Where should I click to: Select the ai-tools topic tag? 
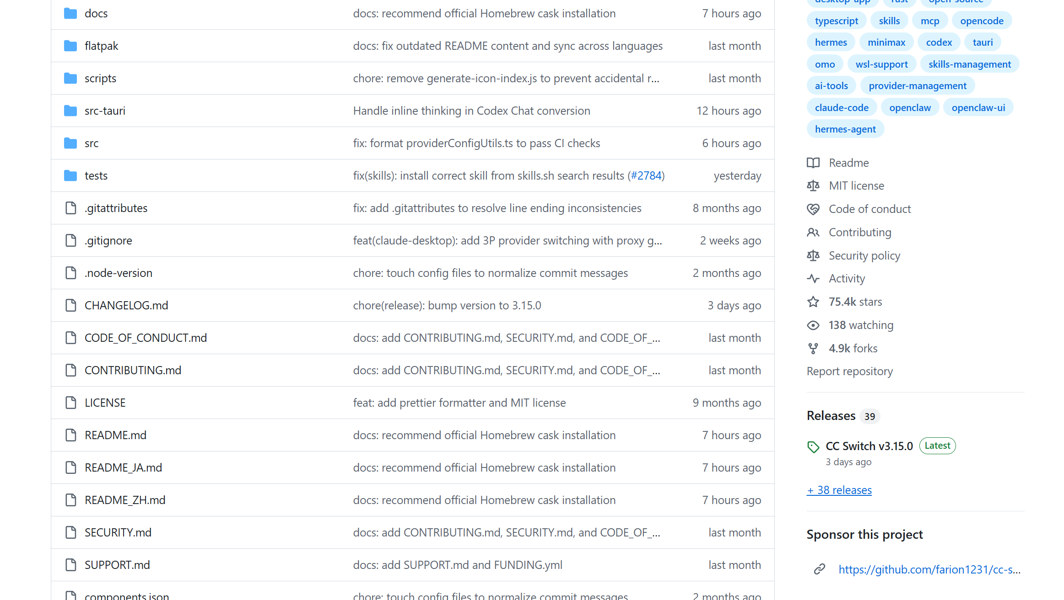point(831,85)
